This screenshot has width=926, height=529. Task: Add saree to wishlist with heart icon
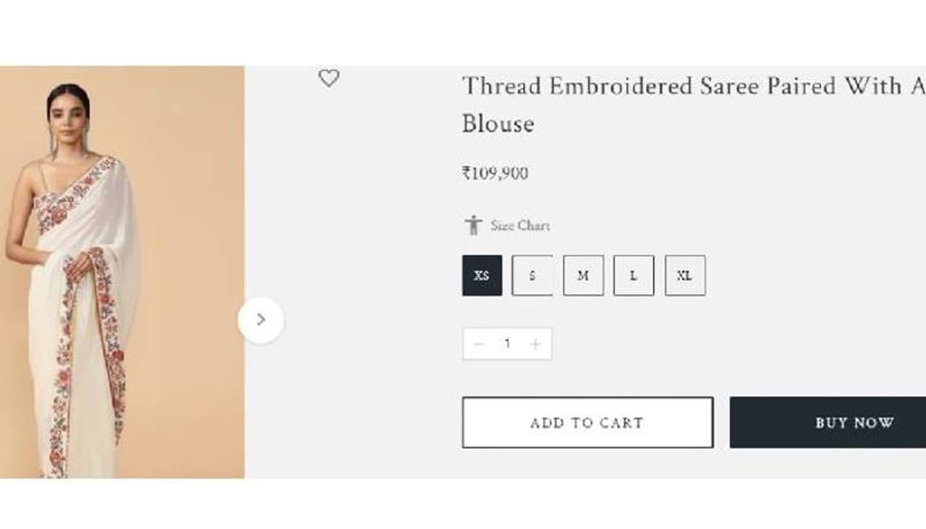point(328,78)
